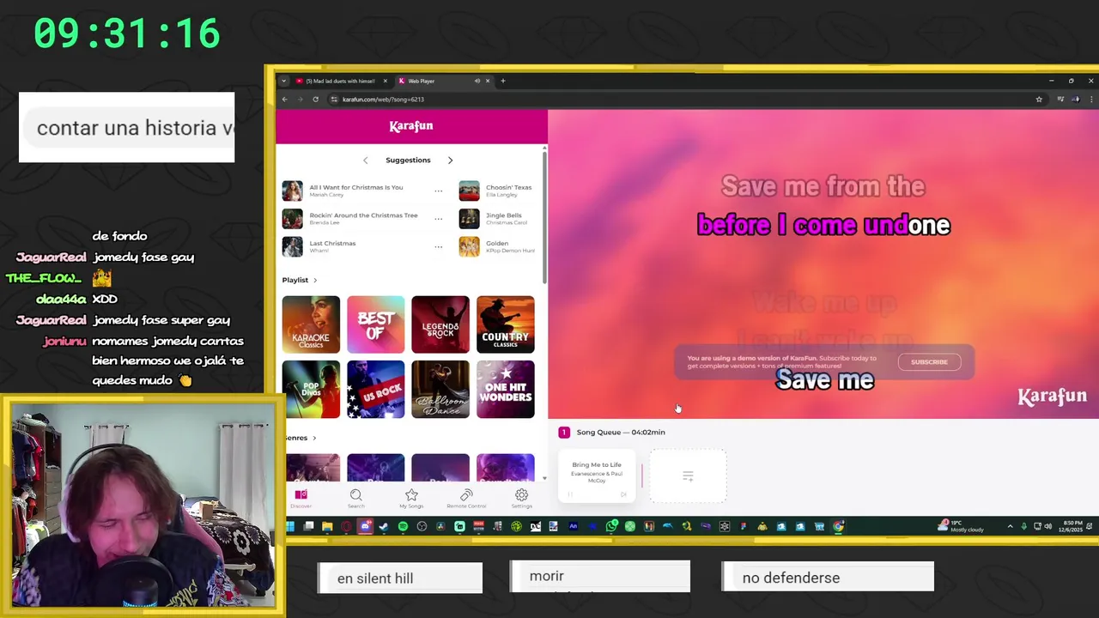The width and height of the screenshot is (1099, 618).
Task: Click the Subscribe button on demo banner
Action: [x=929, y=362]
